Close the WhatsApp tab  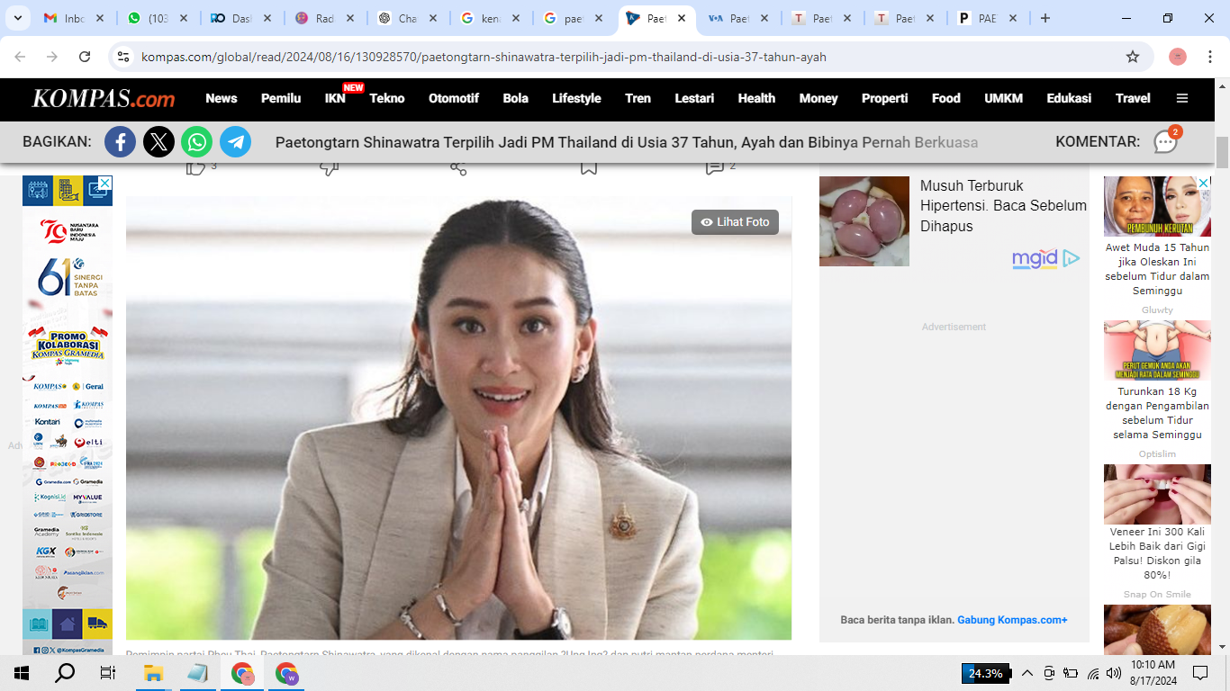[182, 18]
